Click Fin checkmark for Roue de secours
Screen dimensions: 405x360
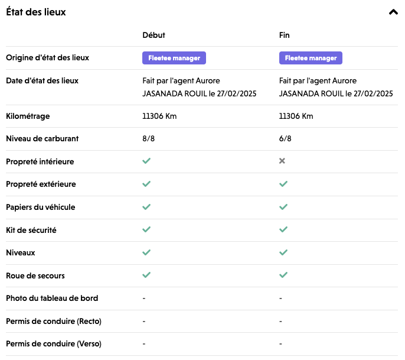coord(283,275)
